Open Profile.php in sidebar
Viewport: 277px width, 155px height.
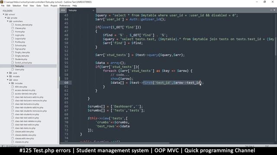(x=20, y=42)
